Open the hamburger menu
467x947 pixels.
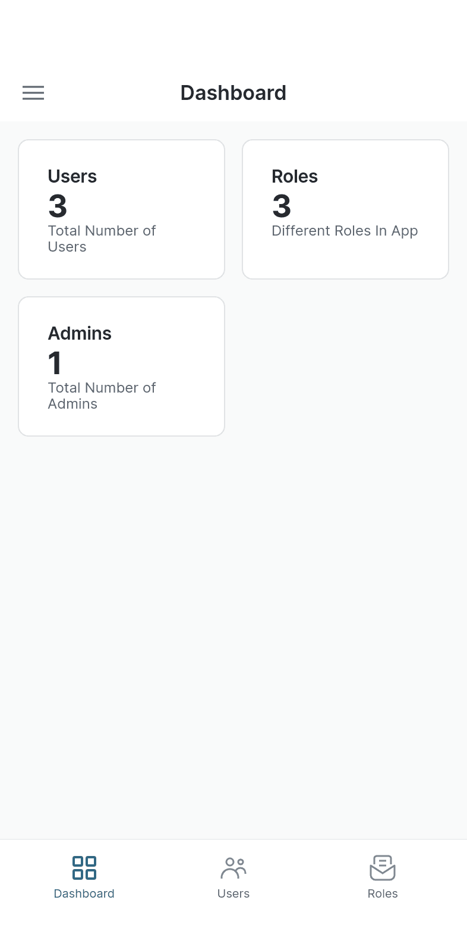click(33, 93)
